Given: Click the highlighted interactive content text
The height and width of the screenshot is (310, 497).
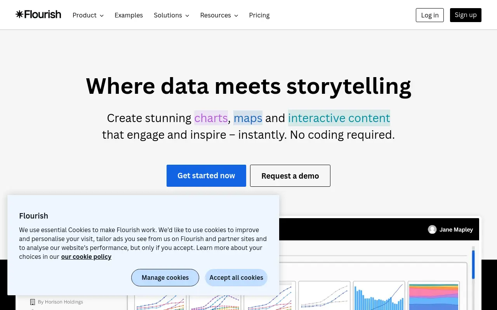Looking at the screenshot, I should point(339,118).
